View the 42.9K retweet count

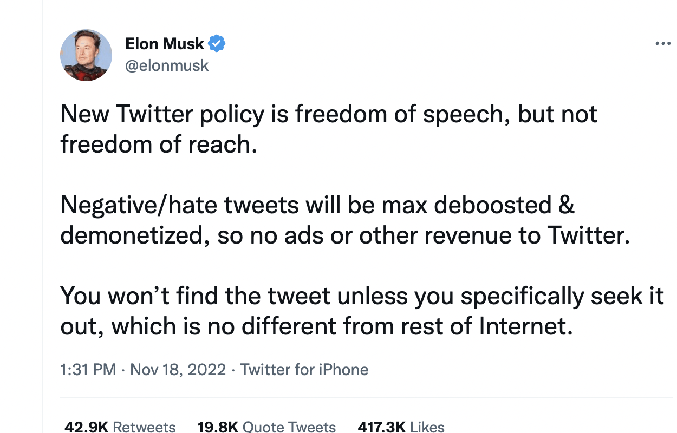click(x=86, y=427)
